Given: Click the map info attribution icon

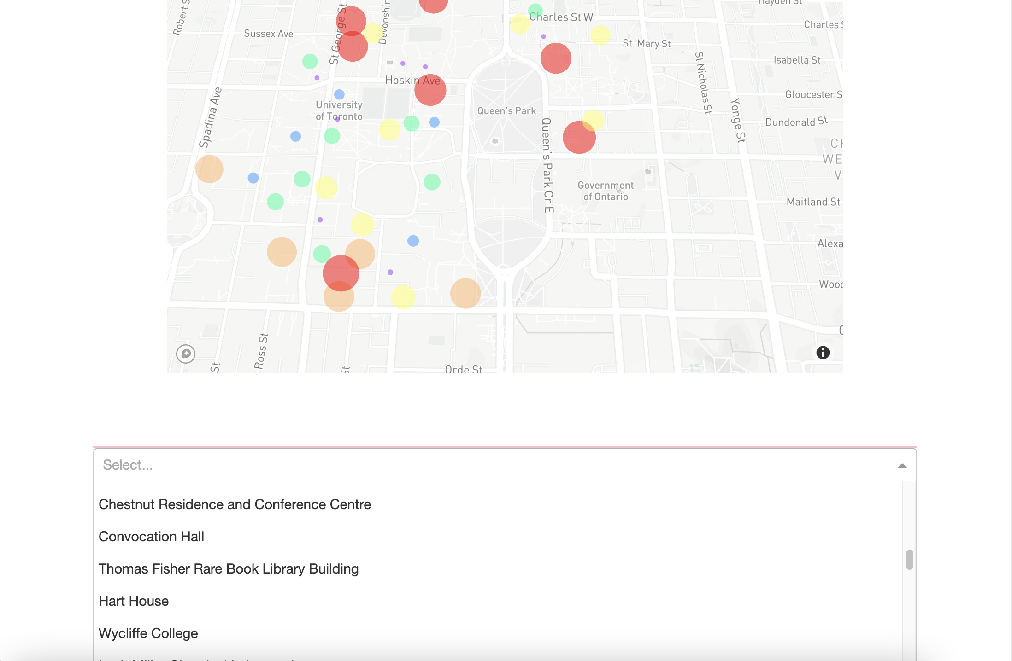Looking at the screenshot, I should point(823,353).
